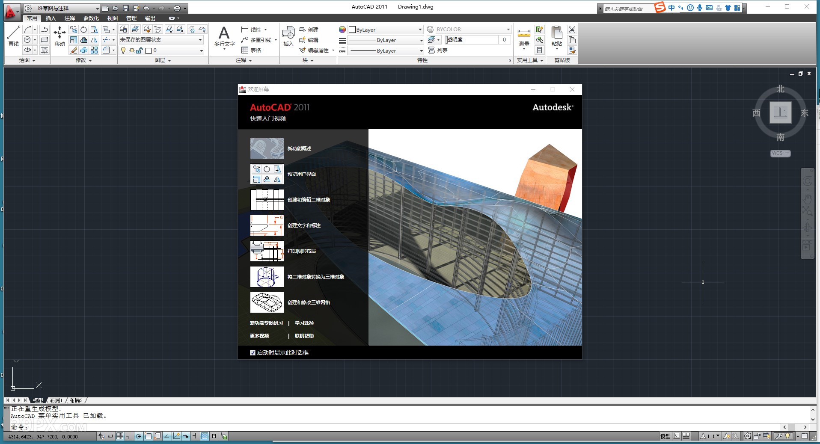The height and width of the screenshot is (444, 820).
Task: Switch to the 插入 ribbon tab
Action: tap(50, 18)
